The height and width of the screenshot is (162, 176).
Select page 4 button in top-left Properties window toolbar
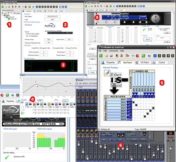pos(45,7)
